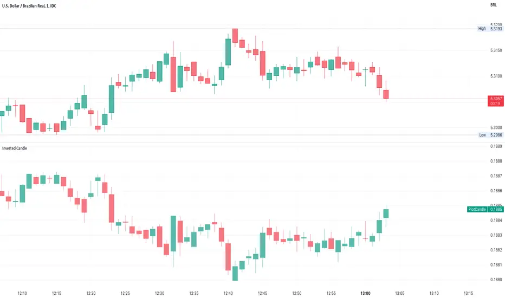The height and width of the screenshot is (298, 505).
Task: Click the 5.3000 price scale value
Action: coord(496,128)
